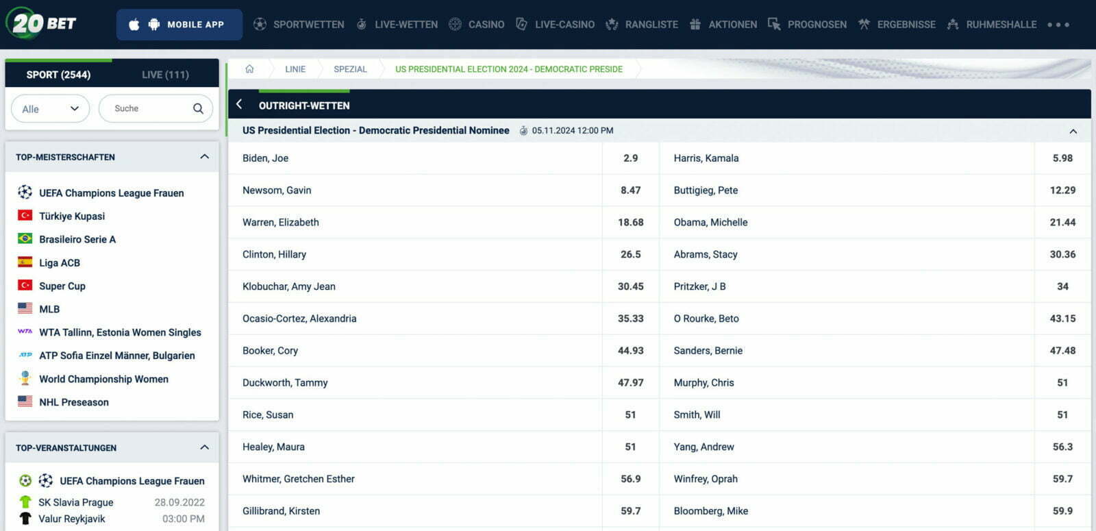1096x531 pixels.
Task: Click the search magnifier icon
Action: (198, 108)
